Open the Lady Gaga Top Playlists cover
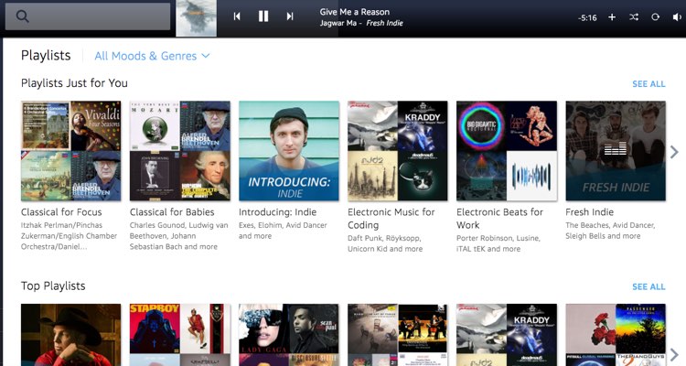Screen dimensions: 686x366 point(289,335)
